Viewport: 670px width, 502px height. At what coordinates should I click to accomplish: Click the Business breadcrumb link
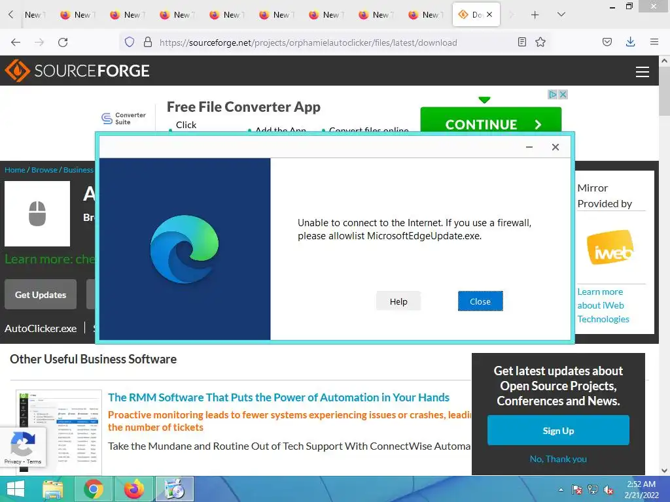79,170
